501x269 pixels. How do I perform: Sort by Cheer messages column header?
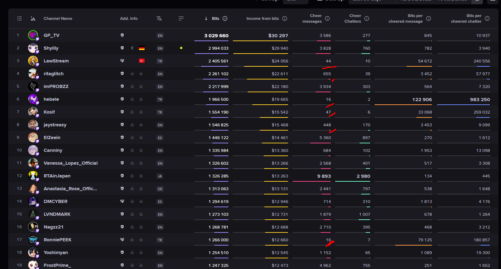tap(312, 18)
